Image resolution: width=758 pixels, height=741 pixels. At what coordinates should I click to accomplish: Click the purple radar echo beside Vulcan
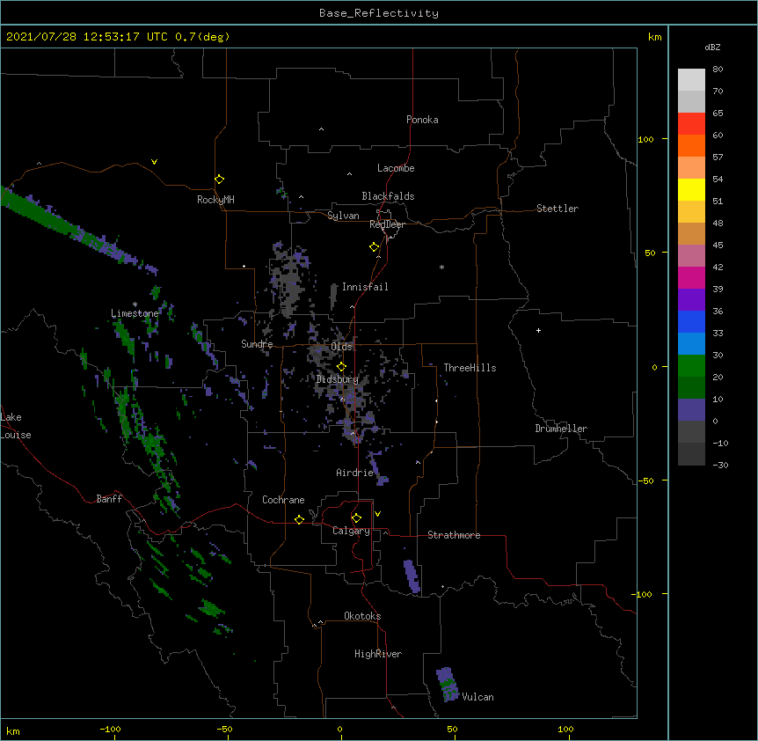pyautogui.click(x=448, y=685)
